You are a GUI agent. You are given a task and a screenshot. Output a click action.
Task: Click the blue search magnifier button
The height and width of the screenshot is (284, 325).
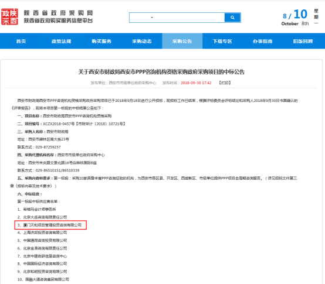click(x=232, y=18)
